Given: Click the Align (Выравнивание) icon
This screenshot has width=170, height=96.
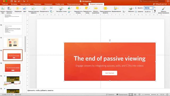Looking at the screenshot, I should (116, 8).
